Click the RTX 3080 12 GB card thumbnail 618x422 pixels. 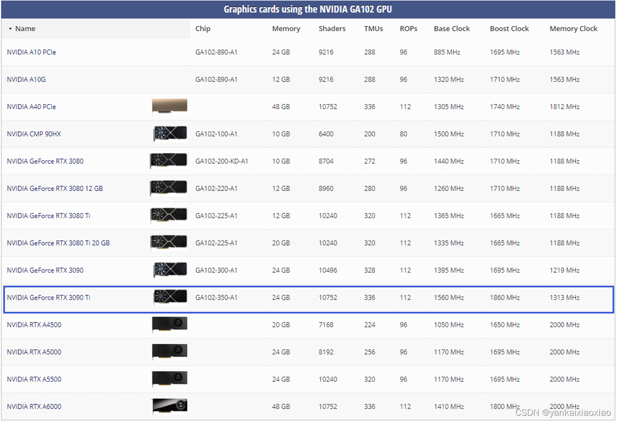pos(168,188)
